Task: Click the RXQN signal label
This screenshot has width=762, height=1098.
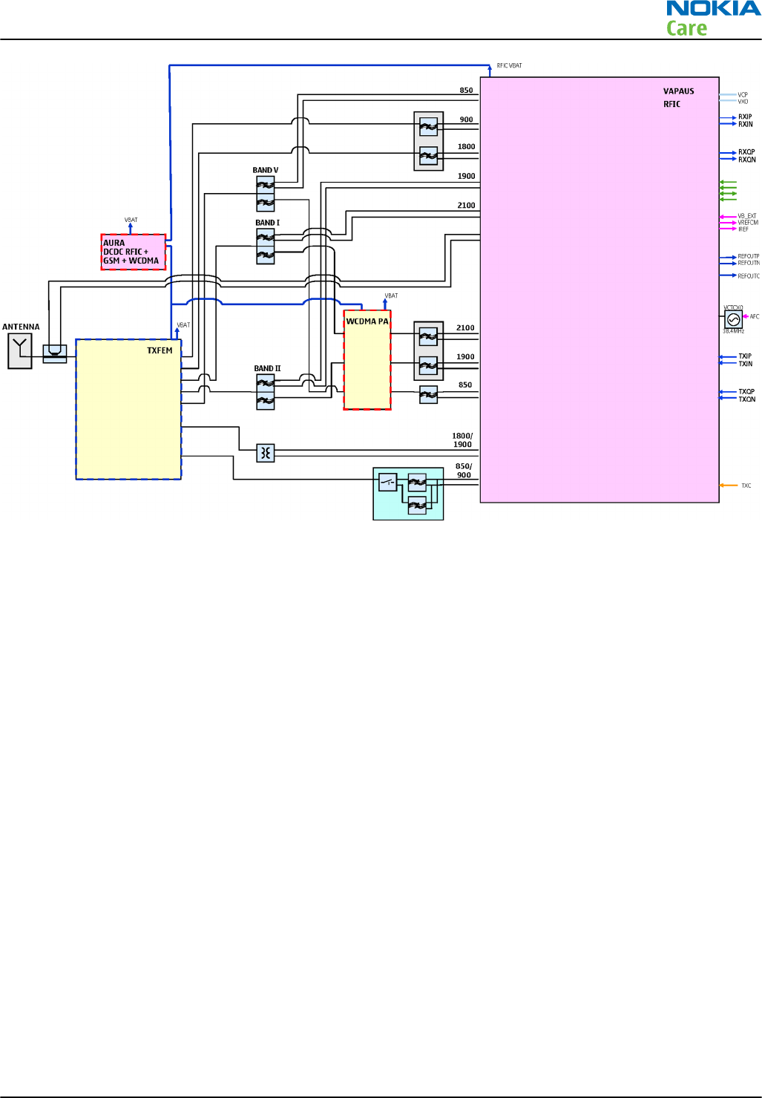Action: click(747, 160)
